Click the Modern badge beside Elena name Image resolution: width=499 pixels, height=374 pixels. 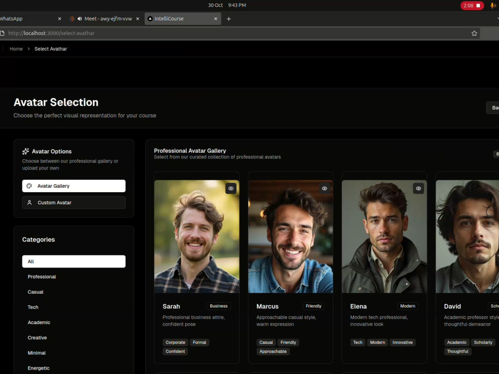pos(408,306)
